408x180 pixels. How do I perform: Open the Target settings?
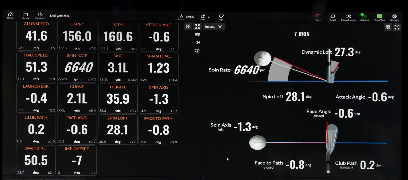tap(333, 17)
